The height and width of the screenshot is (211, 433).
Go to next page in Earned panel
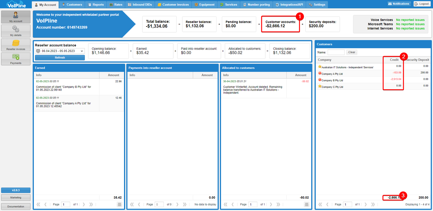point(84,205)
